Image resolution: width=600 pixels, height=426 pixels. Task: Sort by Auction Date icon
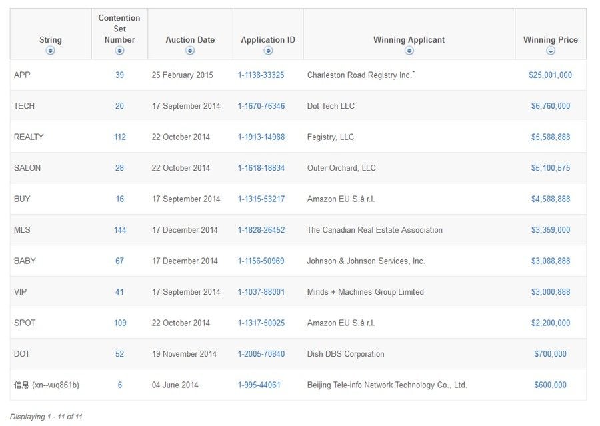click(x=190, y=51)
